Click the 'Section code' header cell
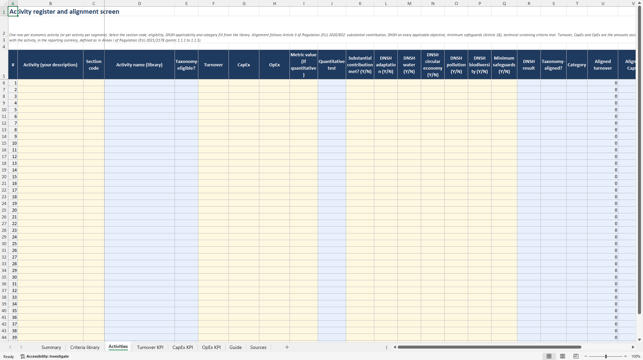Viewport: 643px width, 360px height. tap(94, 65)
